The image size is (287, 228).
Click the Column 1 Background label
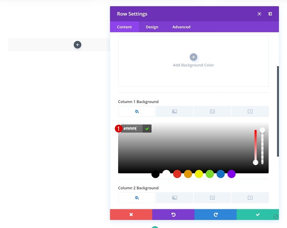[x=138, y=102]
